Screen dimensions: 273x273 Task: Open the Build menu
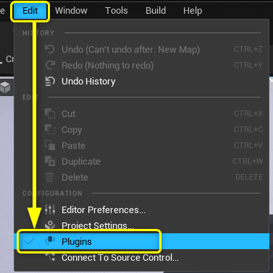156,11
